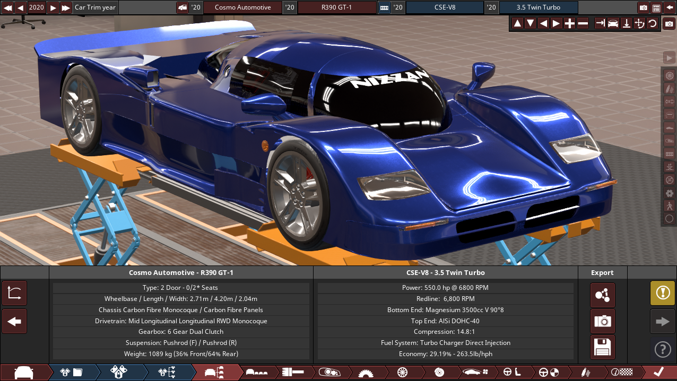Screen dimensions: 677x381
Task: Click the greyed next arrow button
Action: [x=663, y=321]
